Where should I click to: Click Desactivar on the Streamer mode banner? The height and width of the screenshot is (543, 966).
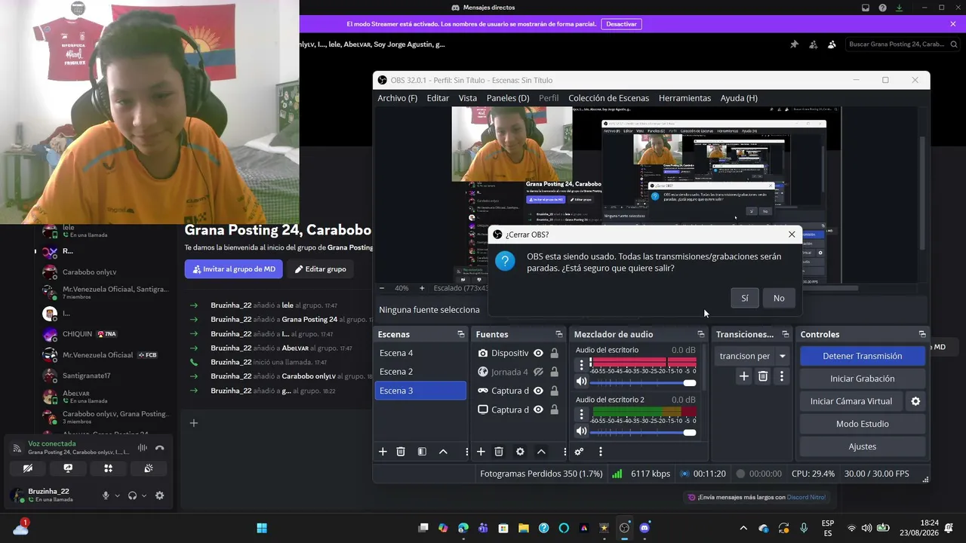[622, 24]
